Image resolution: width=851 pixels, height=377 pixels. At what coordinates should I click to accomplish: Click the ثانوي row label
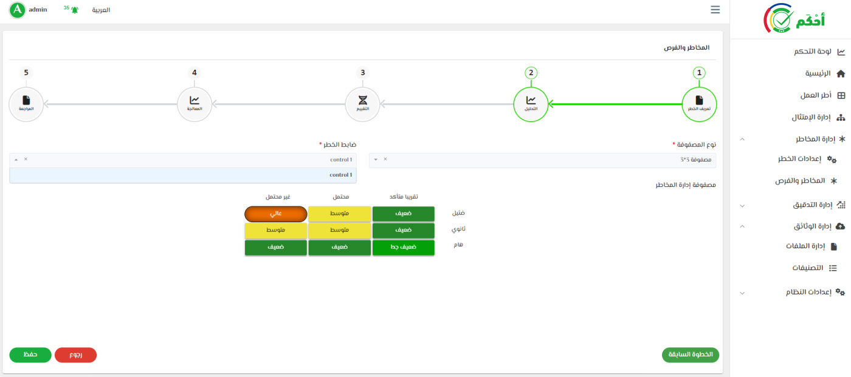(459, 229)
